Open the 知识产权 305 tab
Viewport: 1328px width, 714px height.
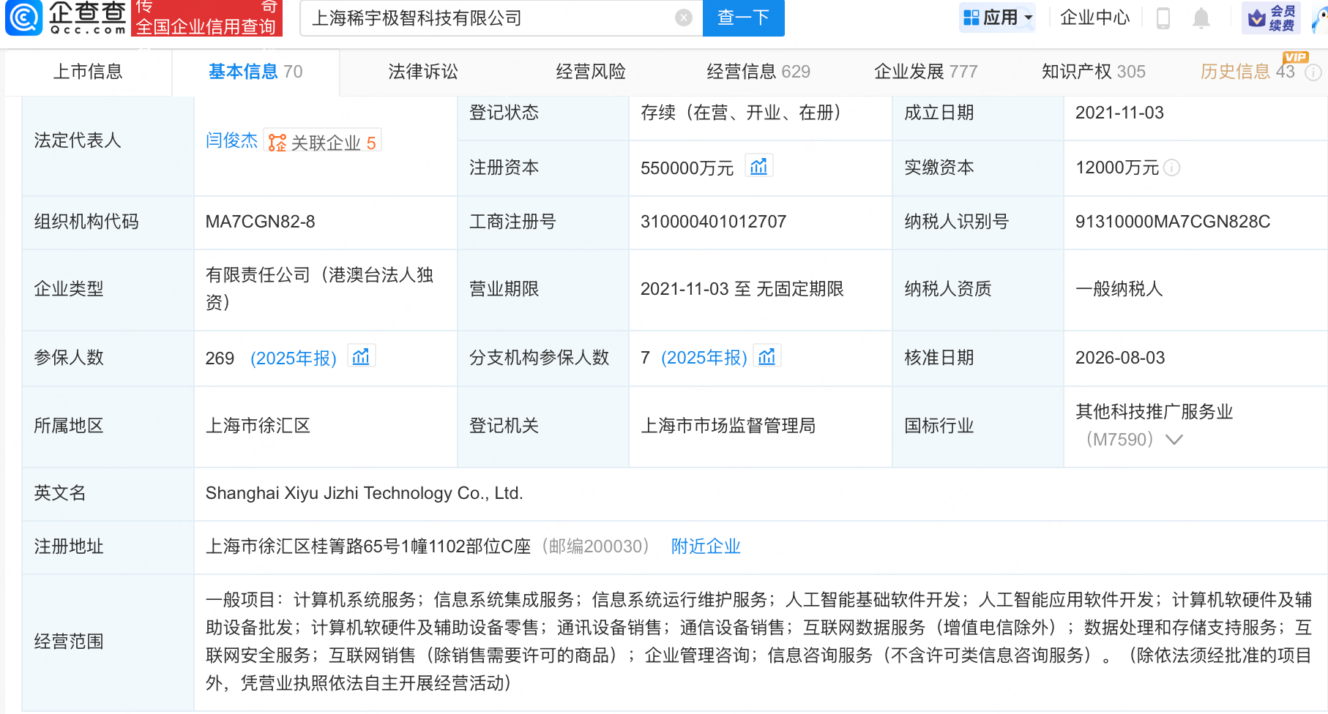1094,72
